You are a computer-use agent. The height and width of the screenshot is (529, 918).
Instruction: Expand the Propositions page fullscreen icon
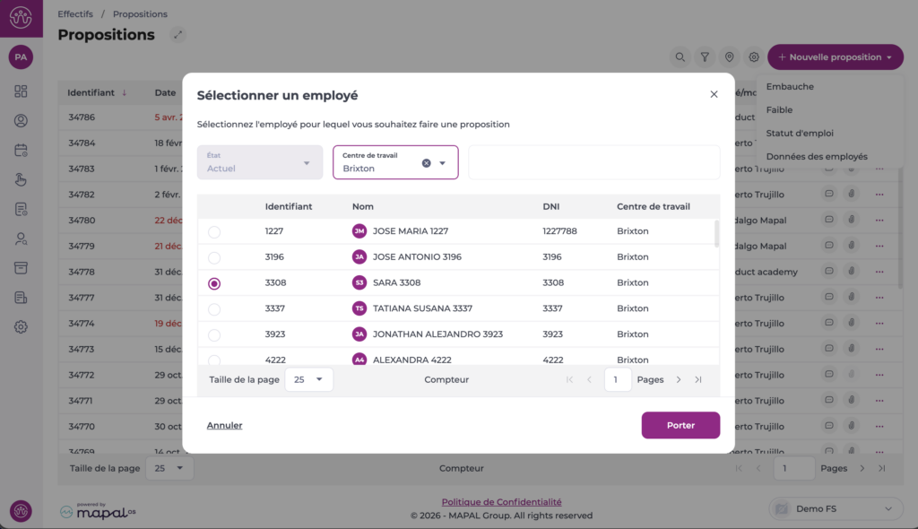click(x=178, y=35)
